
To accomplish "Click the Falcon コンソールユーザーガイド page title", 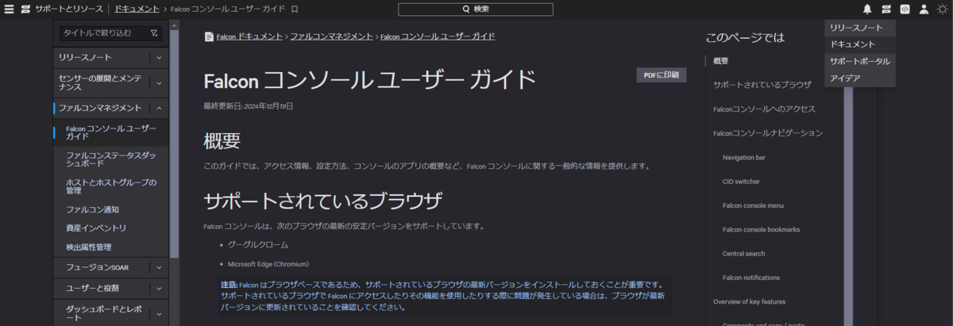I will (x=369, y=80).
